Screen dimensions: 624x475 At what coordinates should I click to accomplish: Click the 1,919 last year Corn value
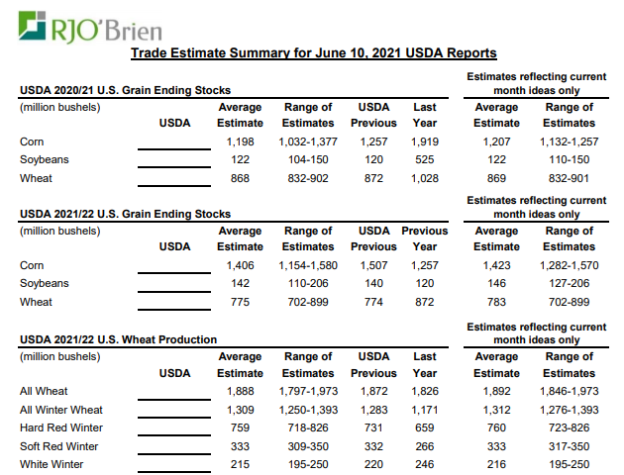coord(424,142)
